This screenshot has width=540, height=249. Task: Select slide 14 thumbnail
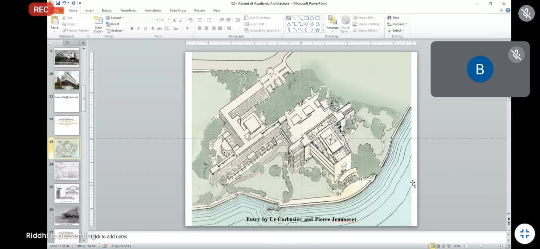click(67, 171)
